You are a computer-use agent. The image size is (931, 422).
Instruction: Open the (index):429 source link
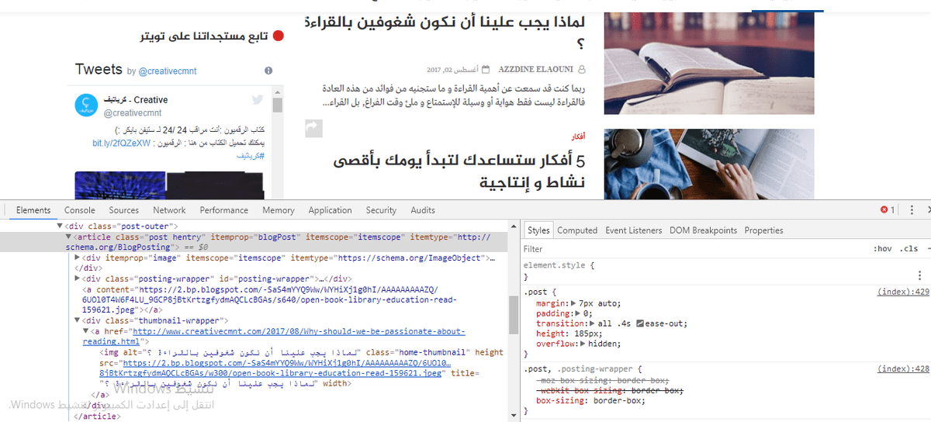[903, 292]
